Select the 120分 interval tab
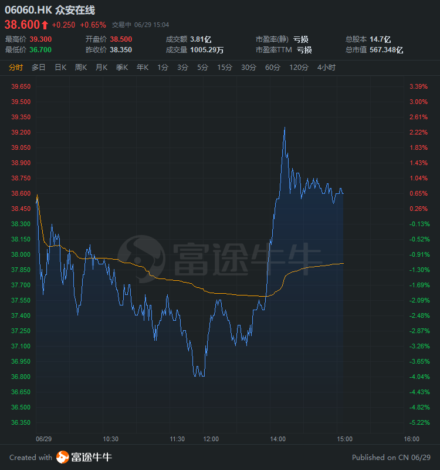 [x=299, y=68]
